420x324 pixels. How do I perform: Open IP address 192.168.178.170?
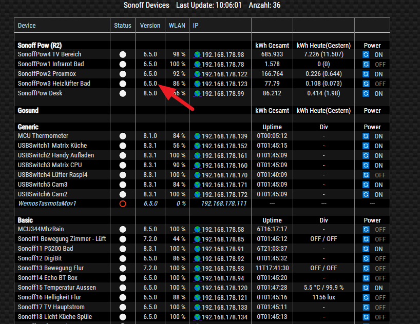224,175
